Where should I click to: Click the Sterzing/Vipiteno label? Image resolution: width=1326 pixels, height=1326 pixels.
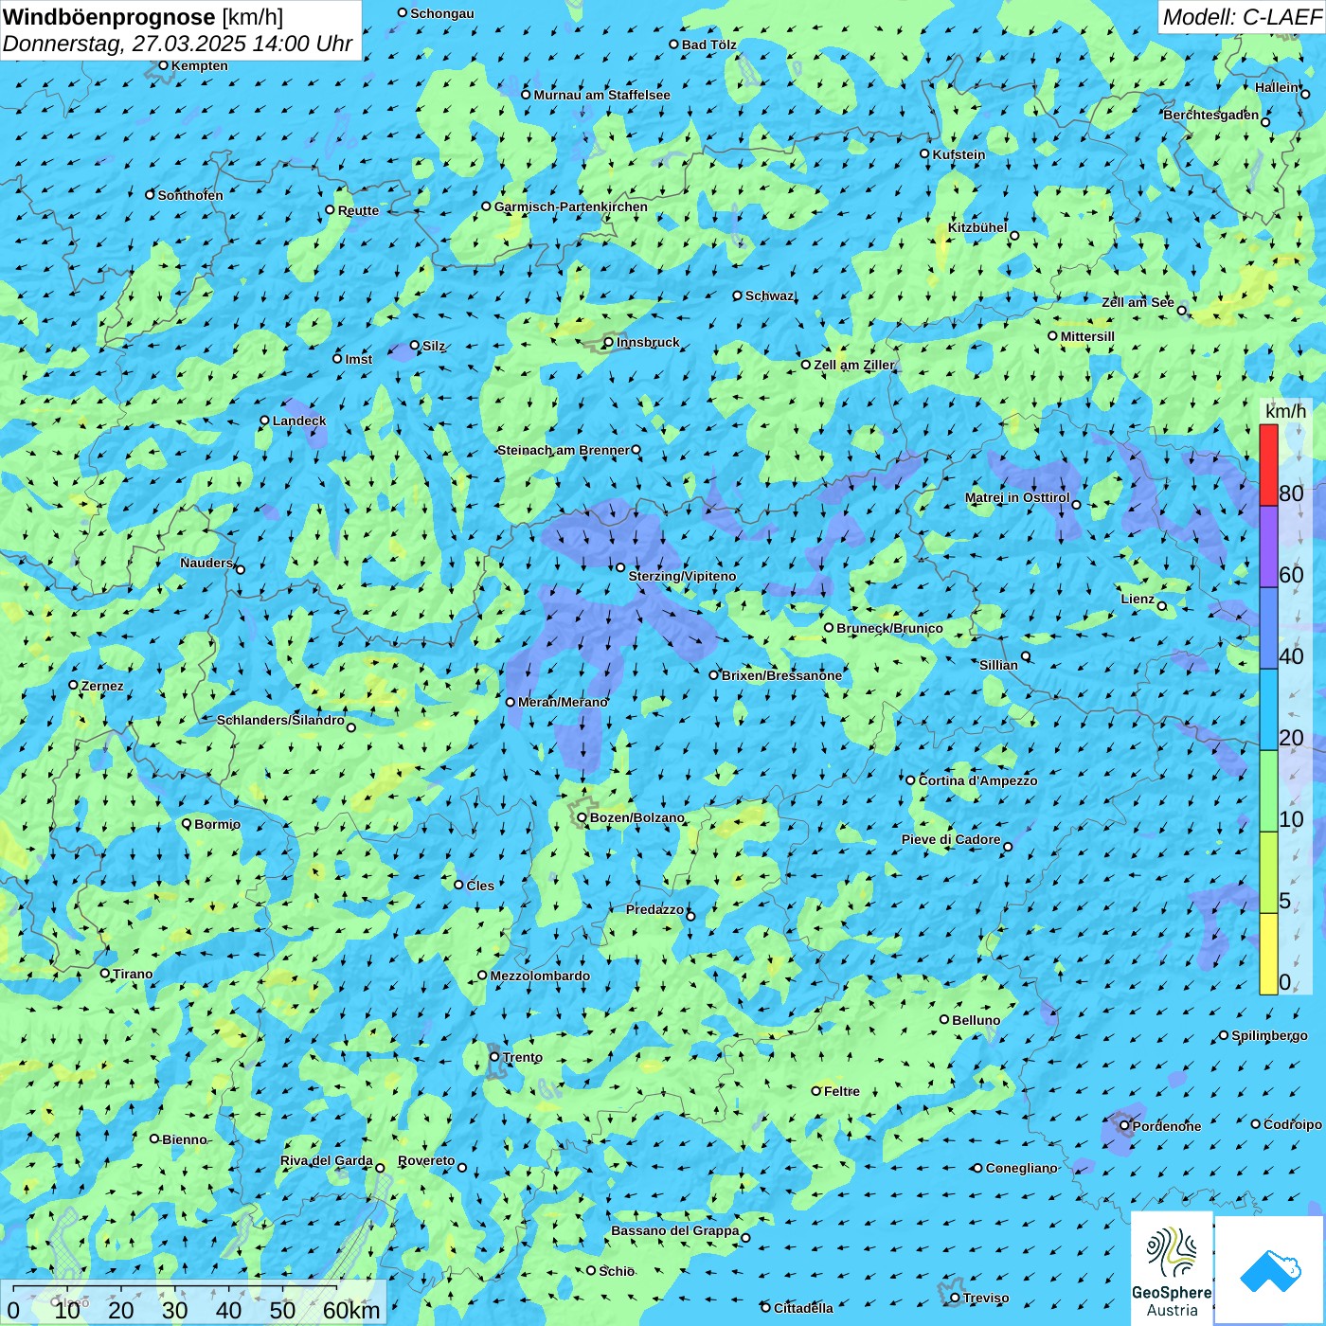tap(682, 576)
